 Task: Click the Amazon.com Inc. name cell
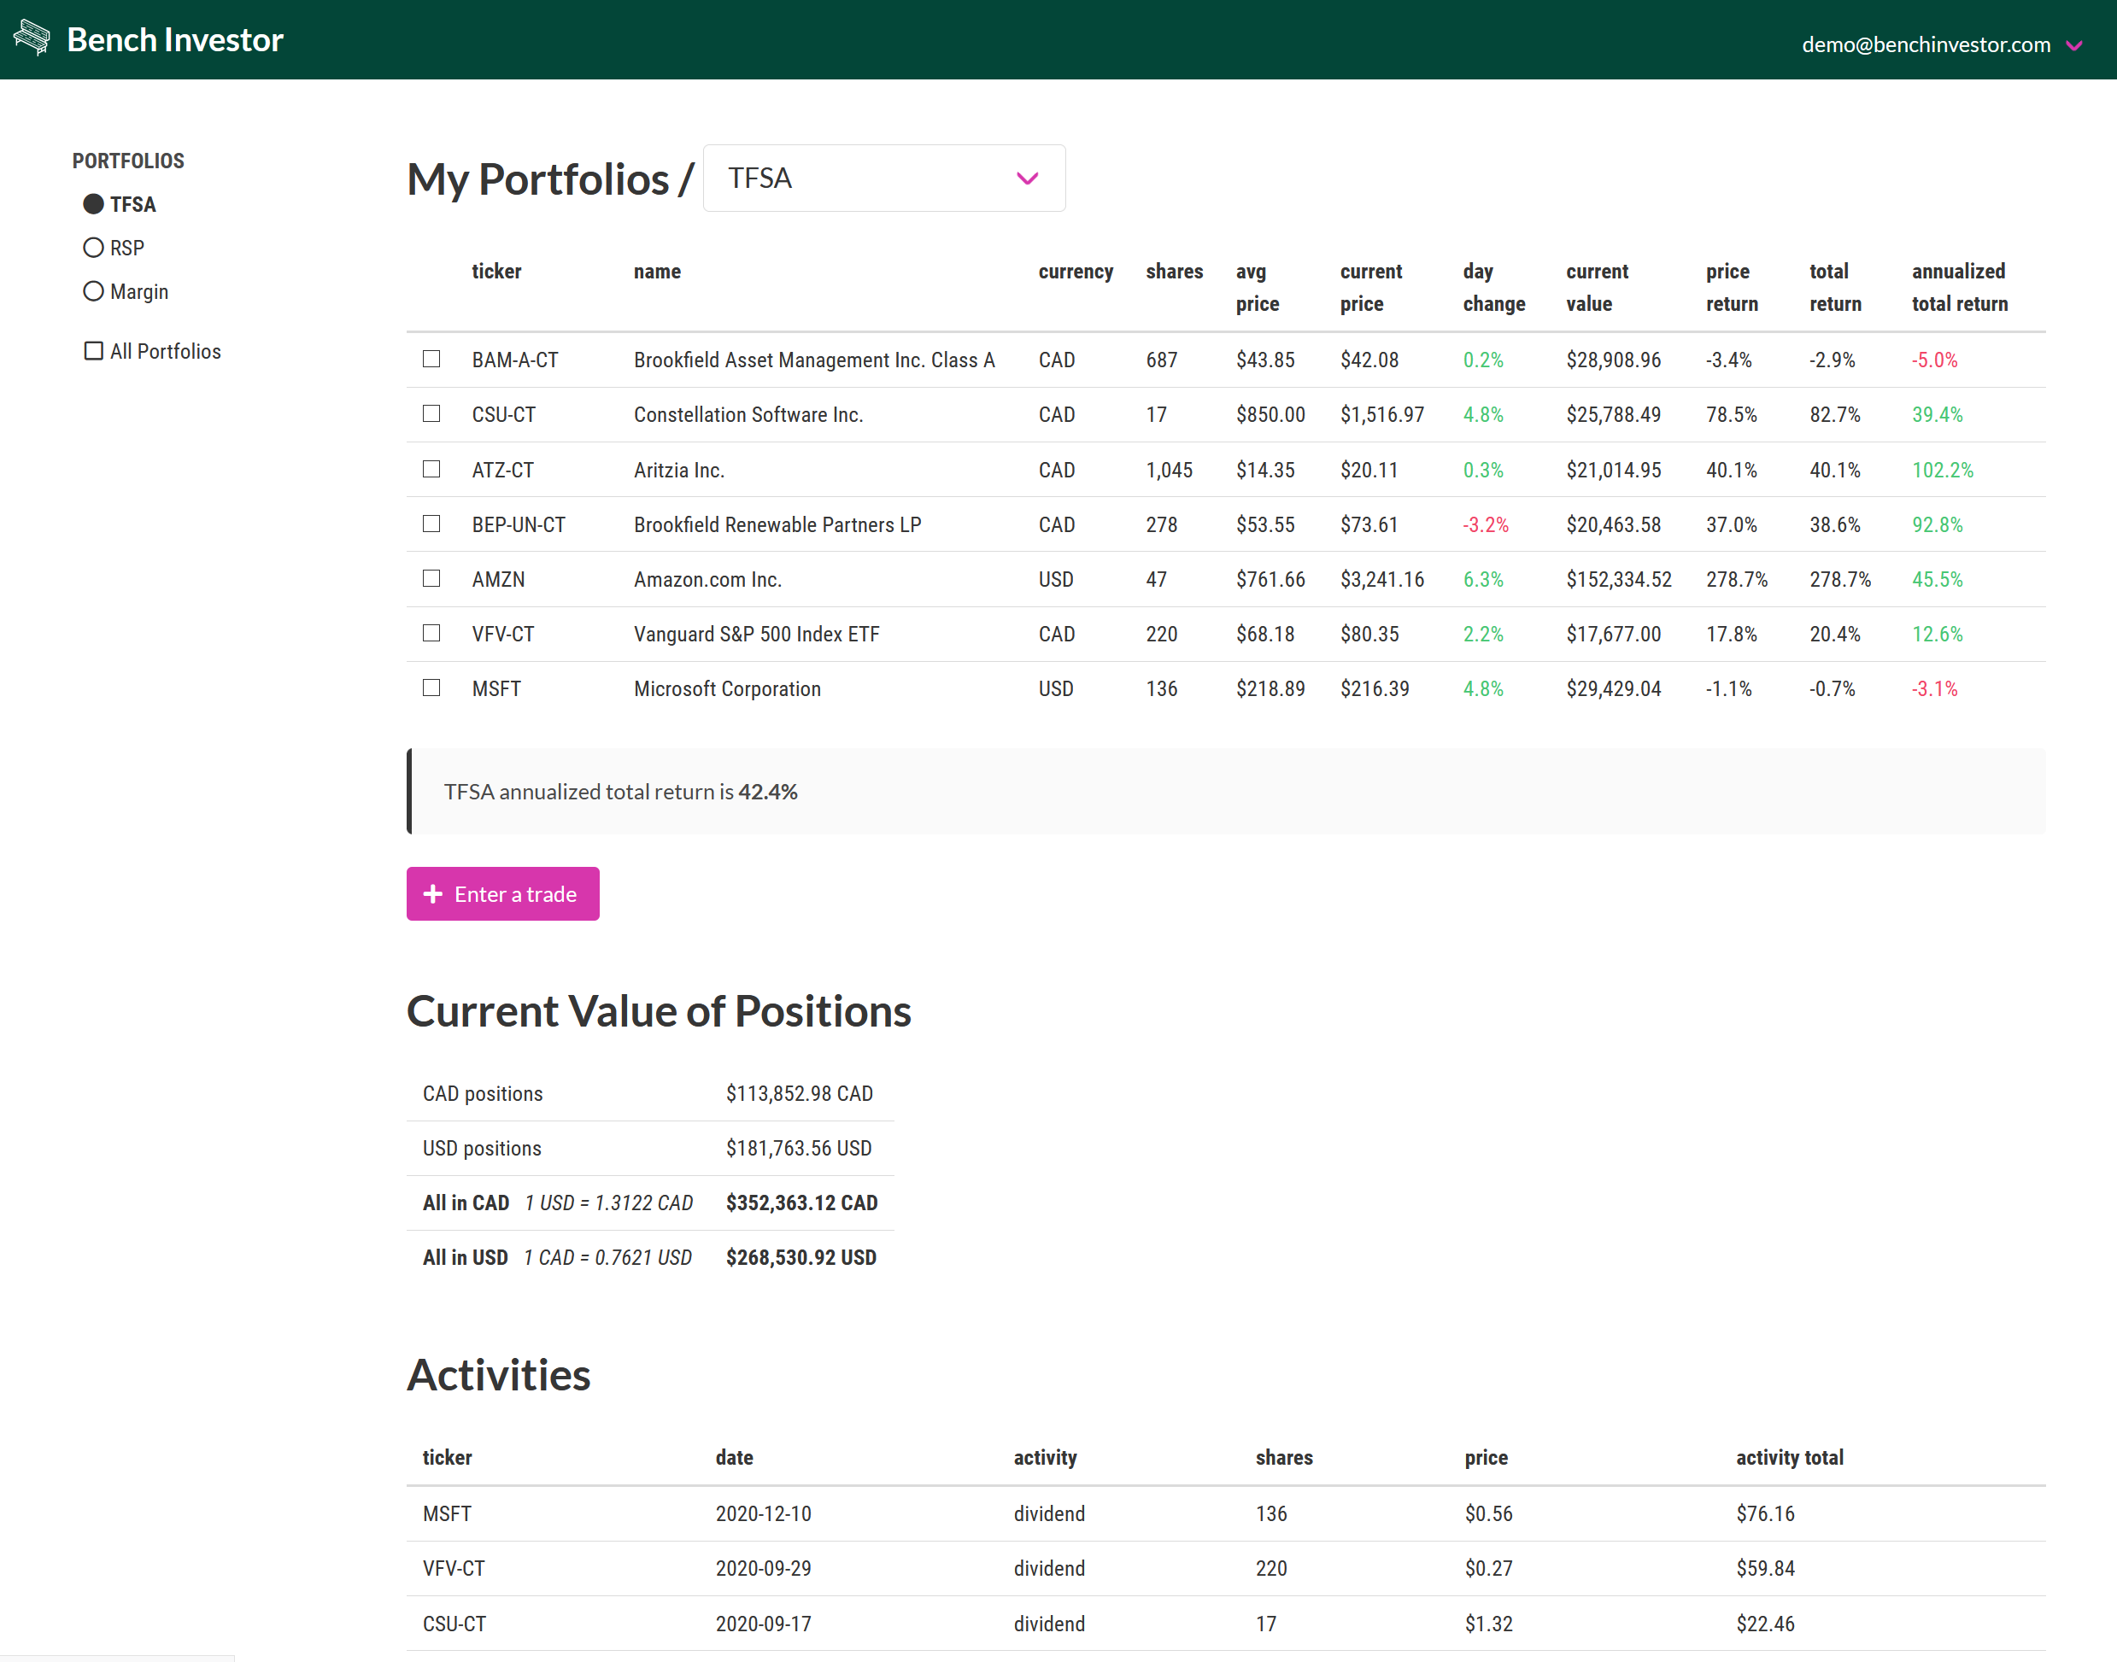707,579
